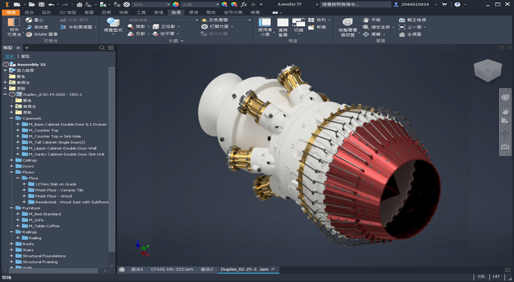Expand the 外觀 panel dropdown arrow
The width and height of the screenshot is (514, 282).
click(x=182, y=41)
